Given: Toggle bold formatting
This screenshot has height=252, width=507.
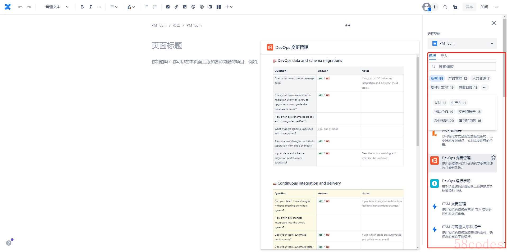Looking at the screenshot, I should (x=82, y=7).
